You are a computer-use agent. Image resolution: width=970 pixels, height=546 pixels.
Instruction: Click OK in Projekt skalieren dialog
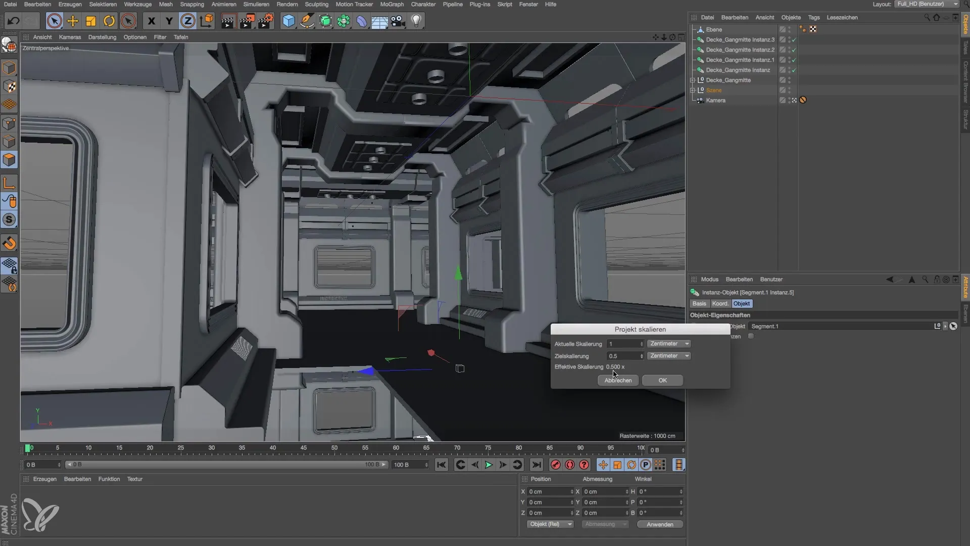coord(662,380)
